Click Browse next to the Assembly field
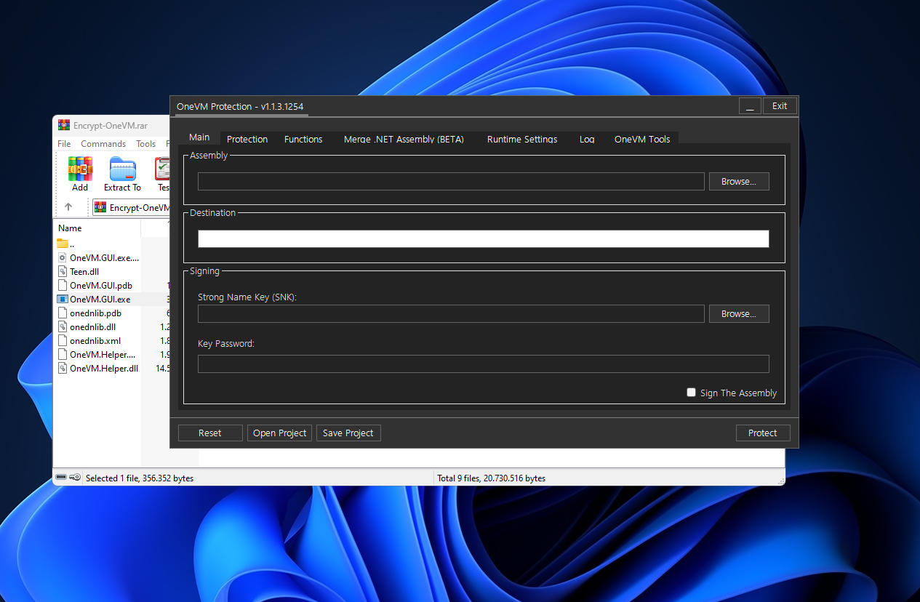The height and width of the screenshot is (602, 920). click(x=739, y=182)
